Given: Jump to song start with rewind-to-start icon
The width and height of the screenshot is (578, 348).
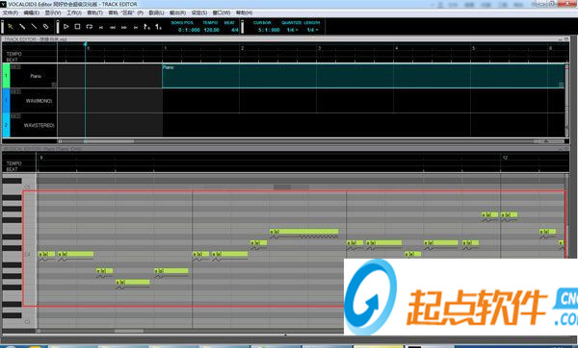Looking at the screenshot, I should (101, 27).
